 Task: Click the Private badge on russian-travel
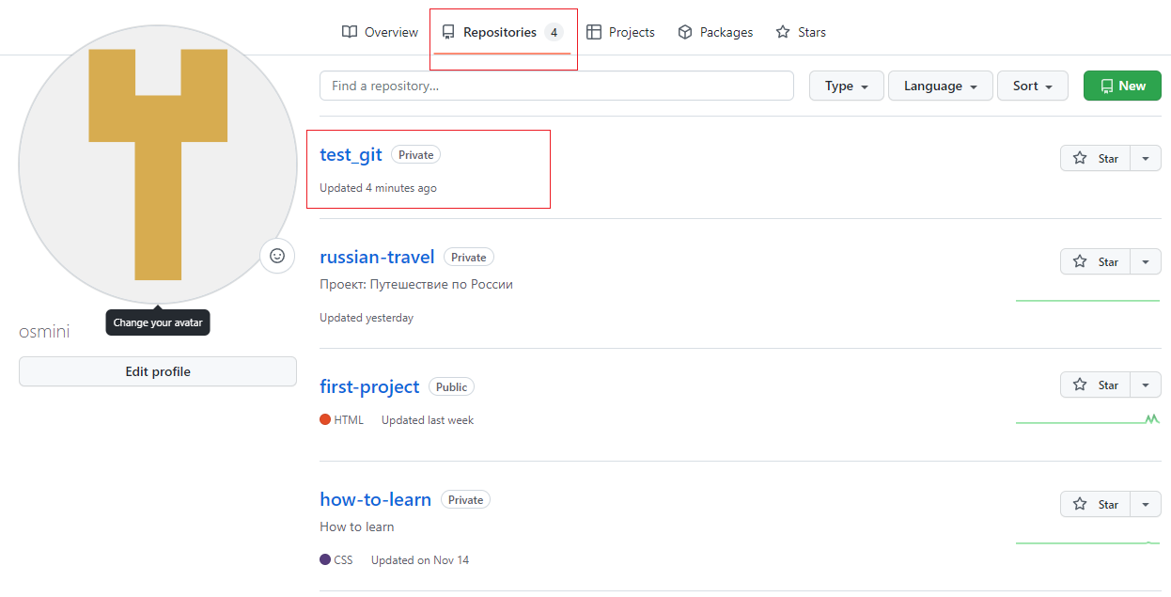tap(468, 257)
